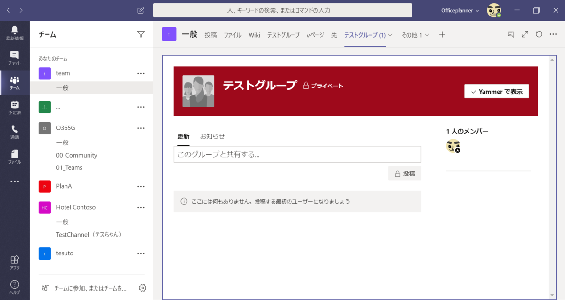Open the first テストグループ tab
565x300 pixels.
283,35
